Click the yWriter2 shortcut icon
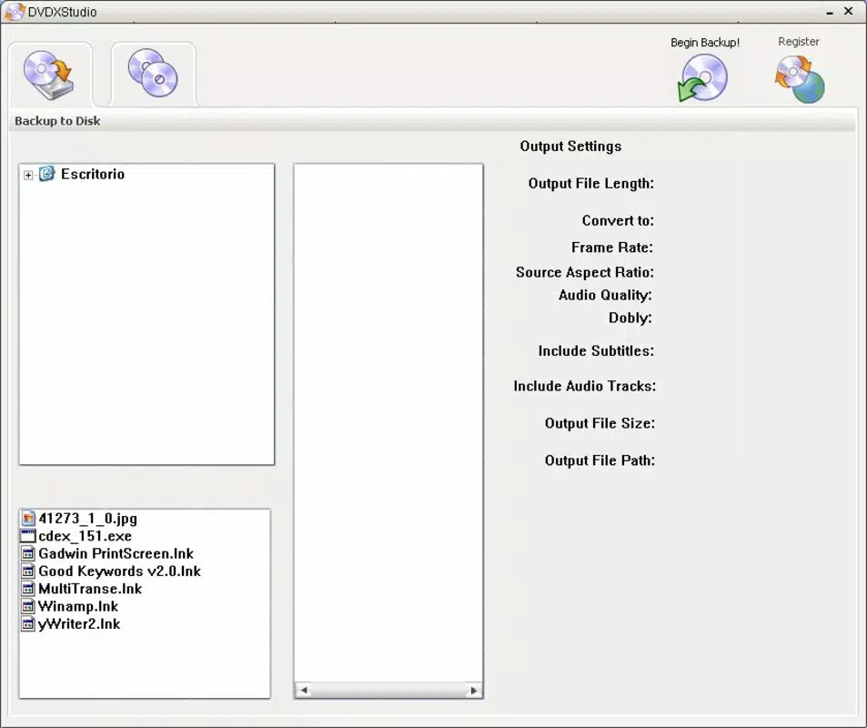The width and height of the screenshot is (867, 728). (x=28, y=624)
